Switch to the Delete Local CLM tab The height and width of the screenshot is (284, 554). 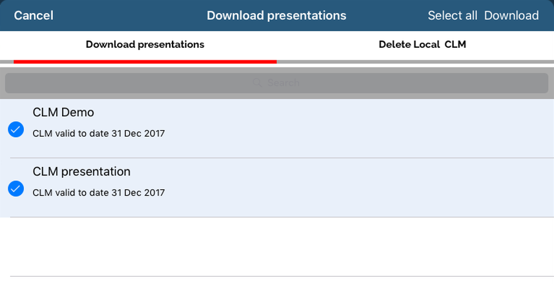pos(422,45)
